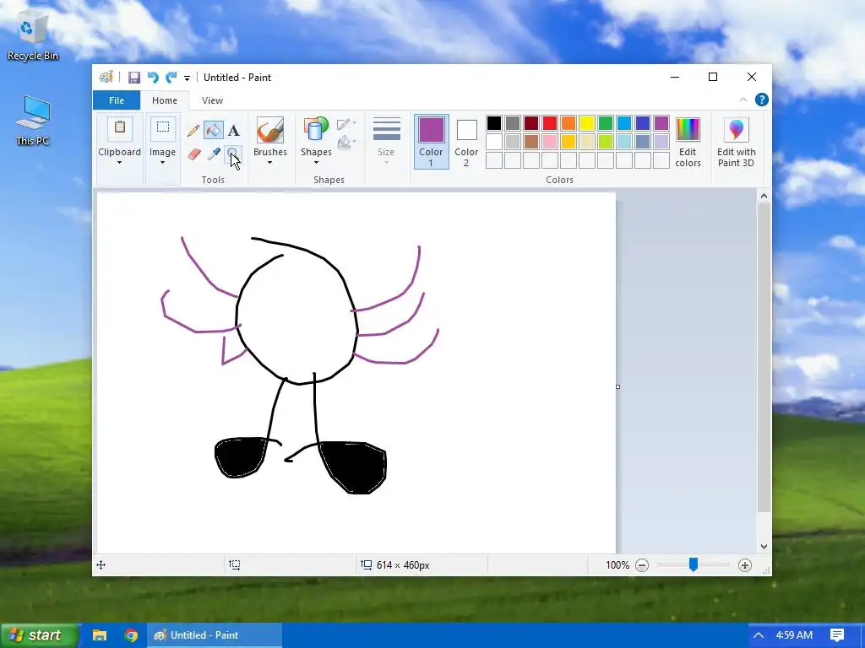Activate Color 2 selector
The height and width of the screenshot is (648, 865).
466,142
